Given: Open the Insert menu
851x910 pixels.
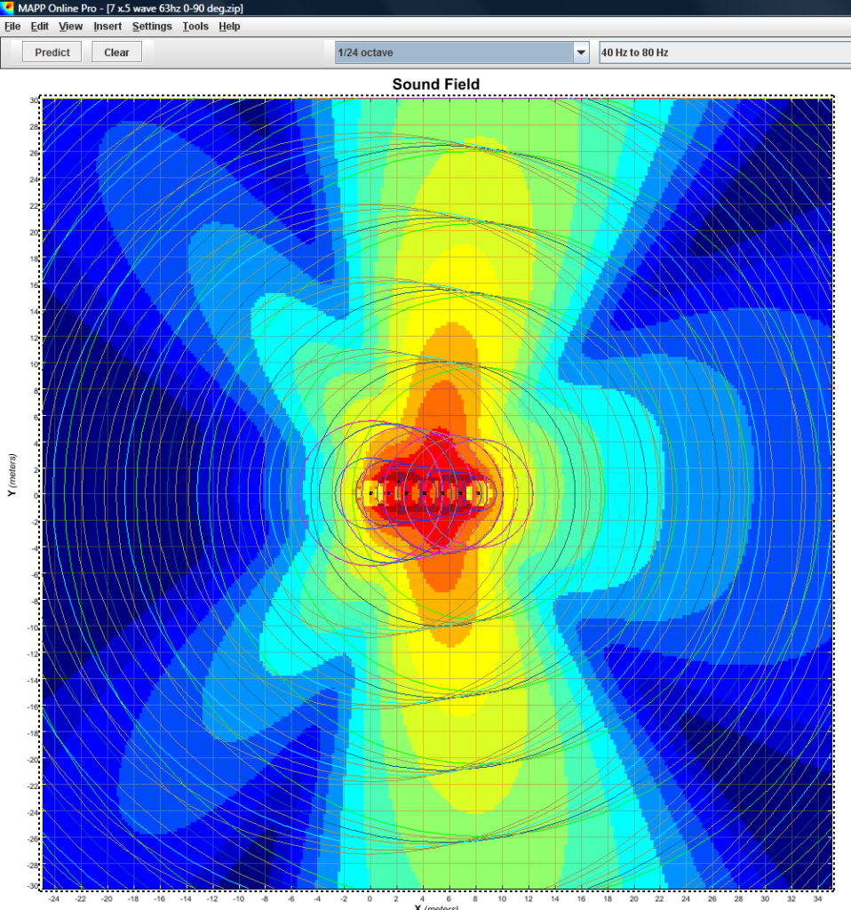Looking at the screenshot, I should (107, 26).
